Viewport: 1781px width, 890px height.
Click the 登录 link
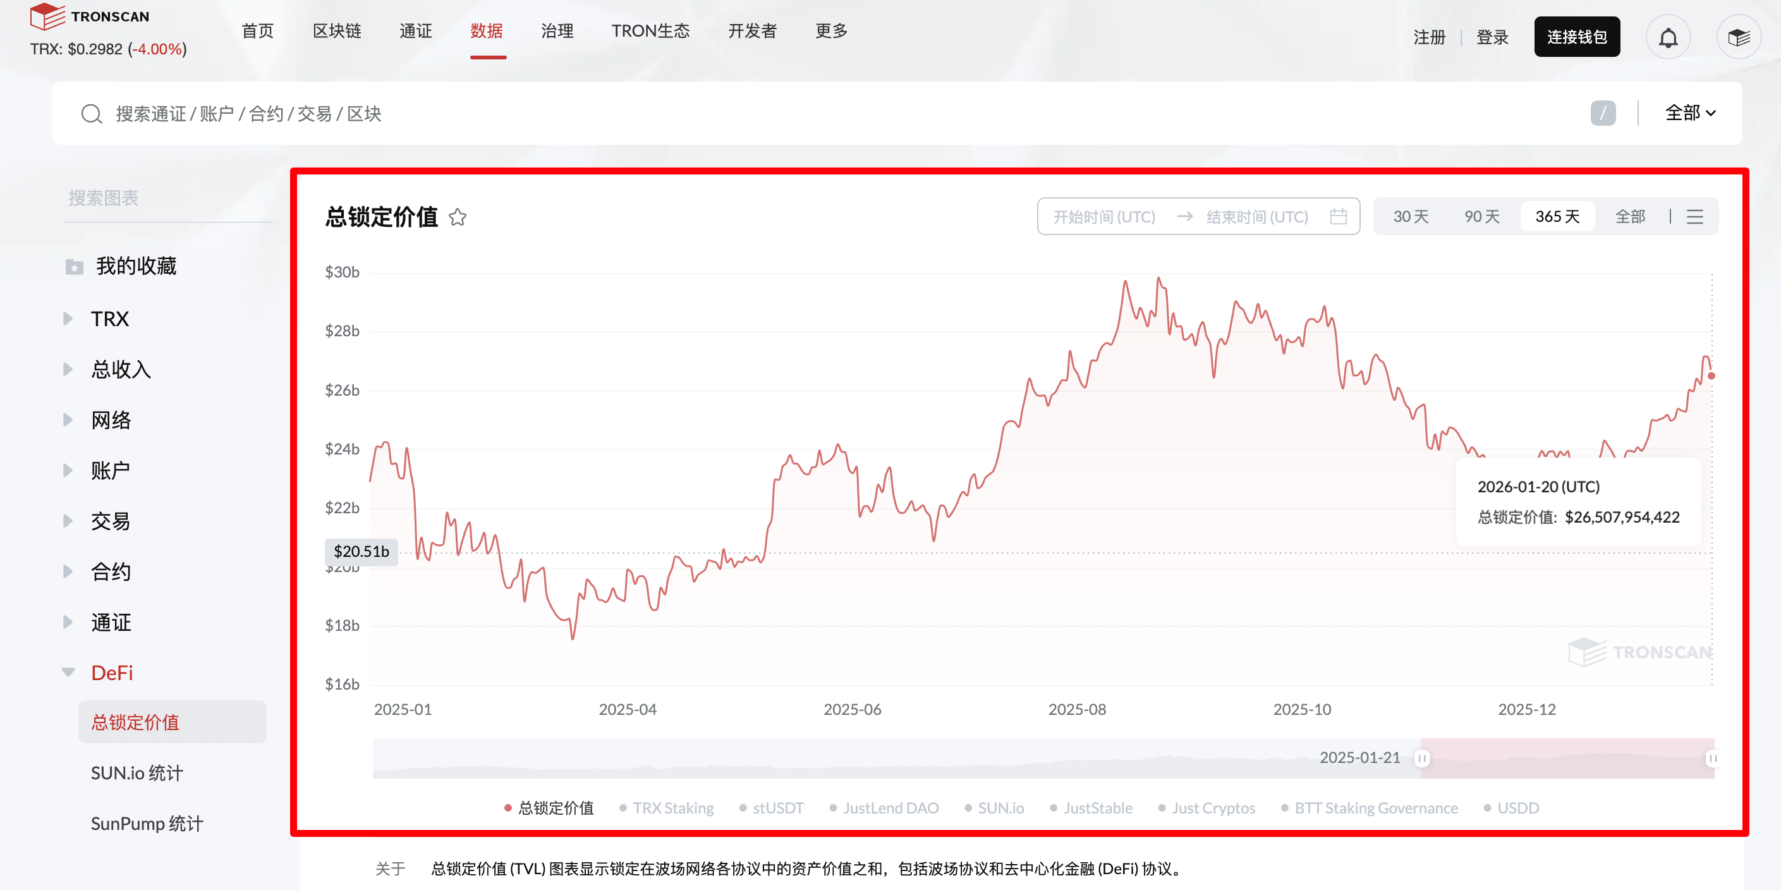pyautogui.click(x=1492, y=37)
